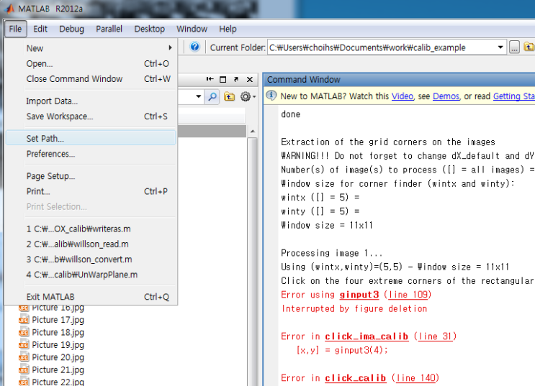Go up one folder level icon
The image size is (535, 386).
(229, 96)
